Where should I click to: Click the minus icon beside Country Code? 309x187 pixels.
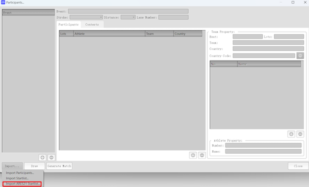pos(300,56)
